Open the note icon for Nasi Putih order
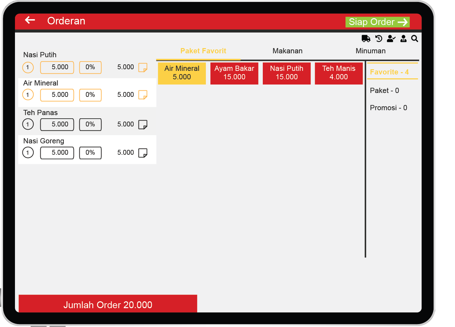 click(x=143, y=67)
